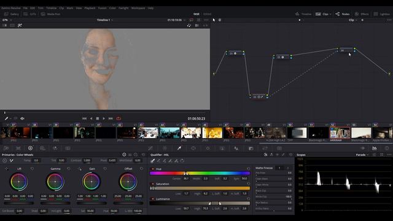Open the Clips options dropdown arrow
The height and width of the screenshot is (221, 393).
coord(330,14)
